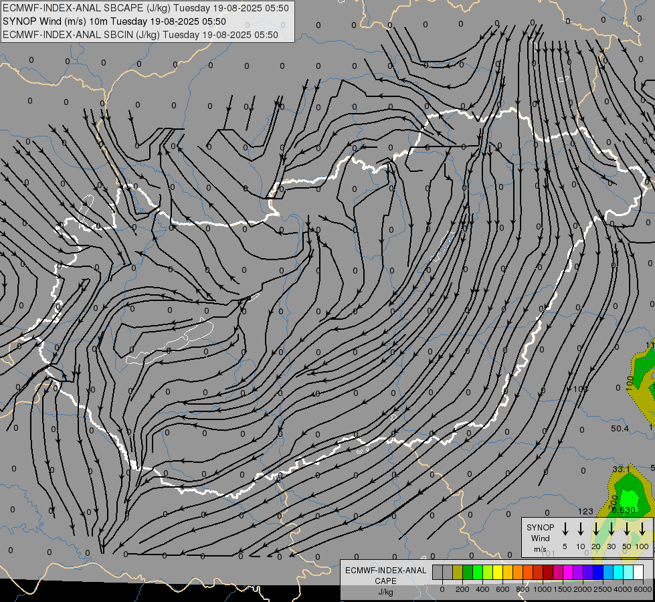The height and width of the screenshot is (602, 655).
Task: Click the wind legend arrow above 20
Action: (596, 528)
